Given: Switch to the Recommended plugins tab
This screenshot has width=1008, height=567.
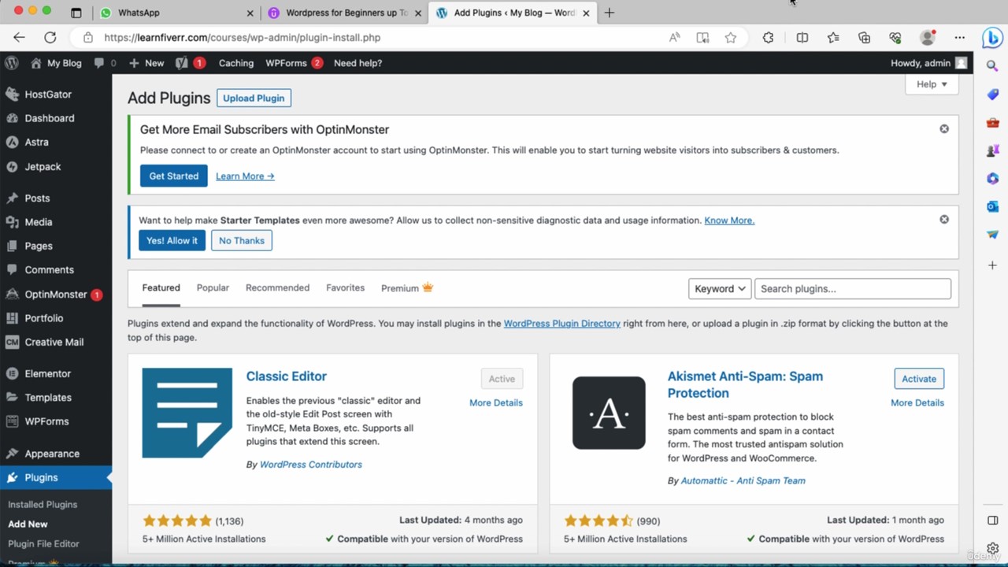Looking at the screenshot, I should coord(277,288).
